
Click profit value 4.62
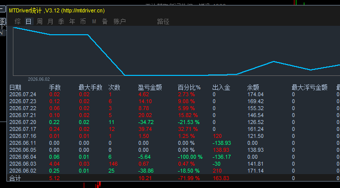point(144,94)
